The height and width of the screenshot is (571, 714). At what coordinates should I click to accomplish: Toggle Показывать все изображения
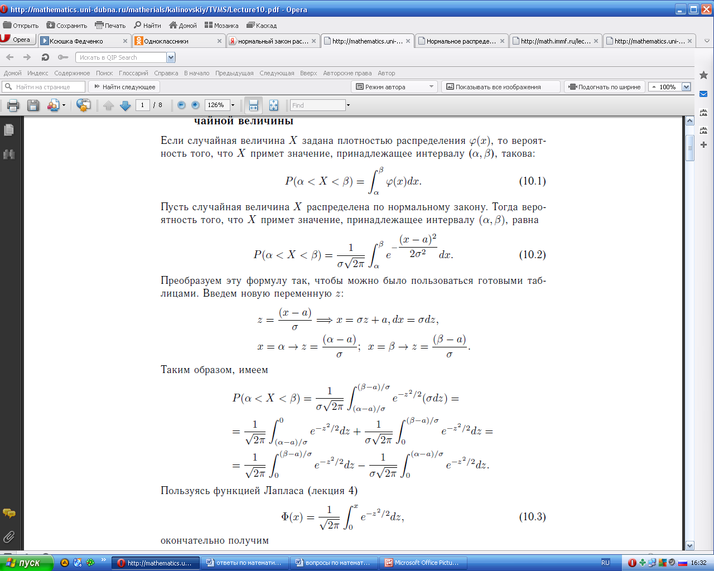[500, 86]
